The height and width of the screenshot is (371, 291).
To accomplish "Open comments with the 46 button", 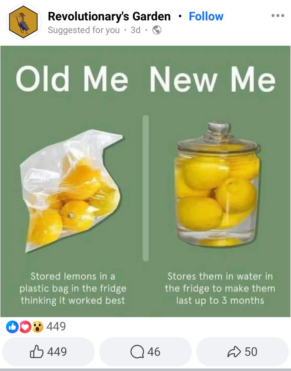I will click(x=145, y=352).
